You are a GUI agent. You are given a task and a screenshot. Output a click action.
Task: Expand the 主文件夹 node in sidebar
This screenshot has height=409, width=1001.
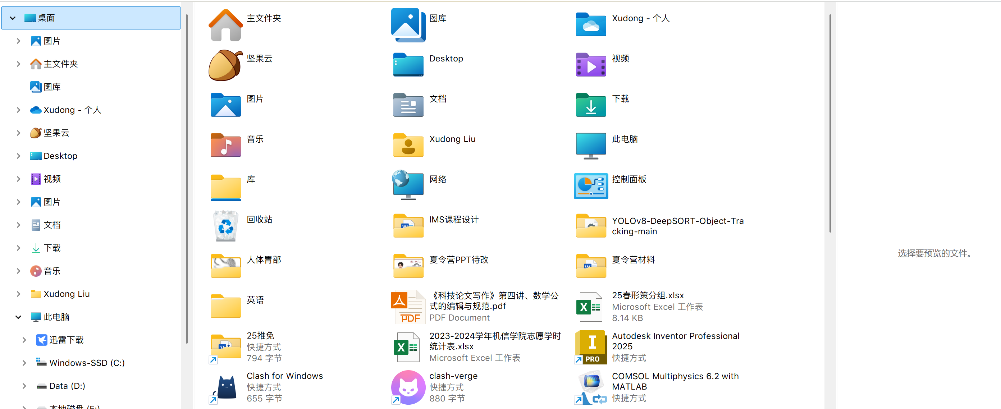(x=18, y=64)
